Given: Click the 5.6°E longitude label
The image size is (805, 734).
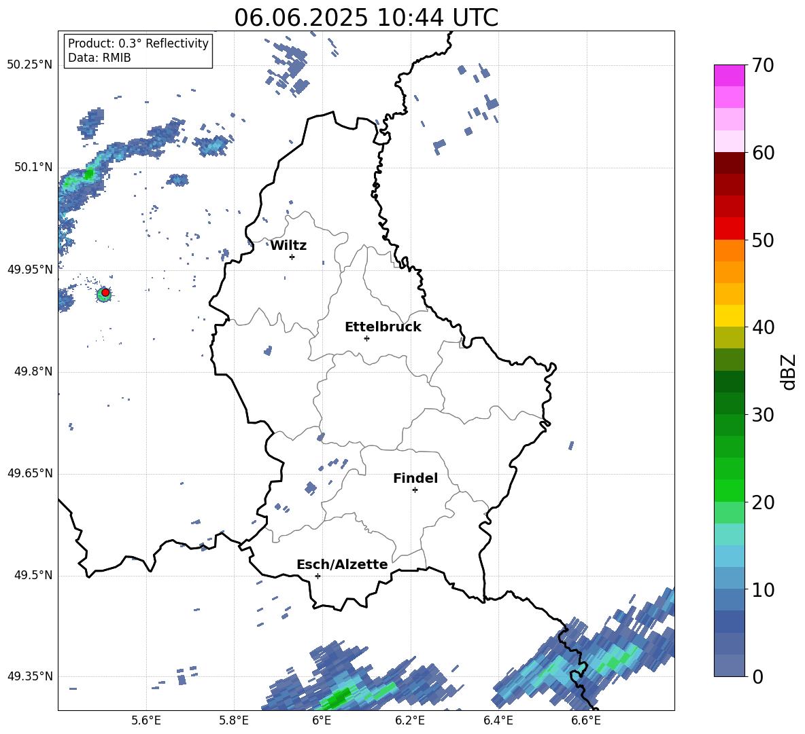Looking at the screenshot, I should click(146, 720).
